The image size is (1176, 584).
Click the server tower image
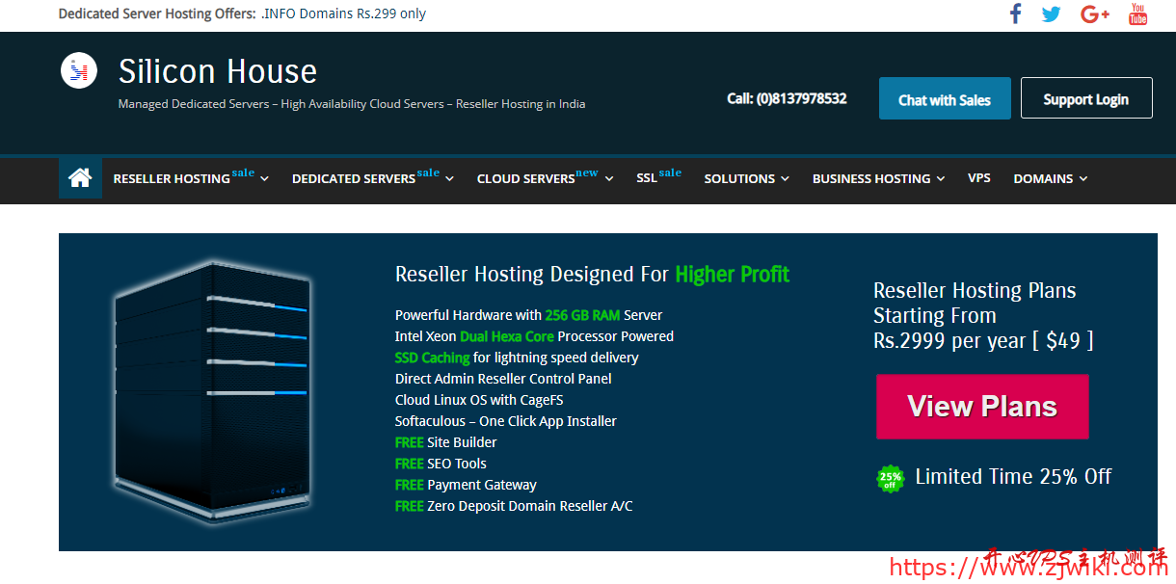[x=212, y=390]
